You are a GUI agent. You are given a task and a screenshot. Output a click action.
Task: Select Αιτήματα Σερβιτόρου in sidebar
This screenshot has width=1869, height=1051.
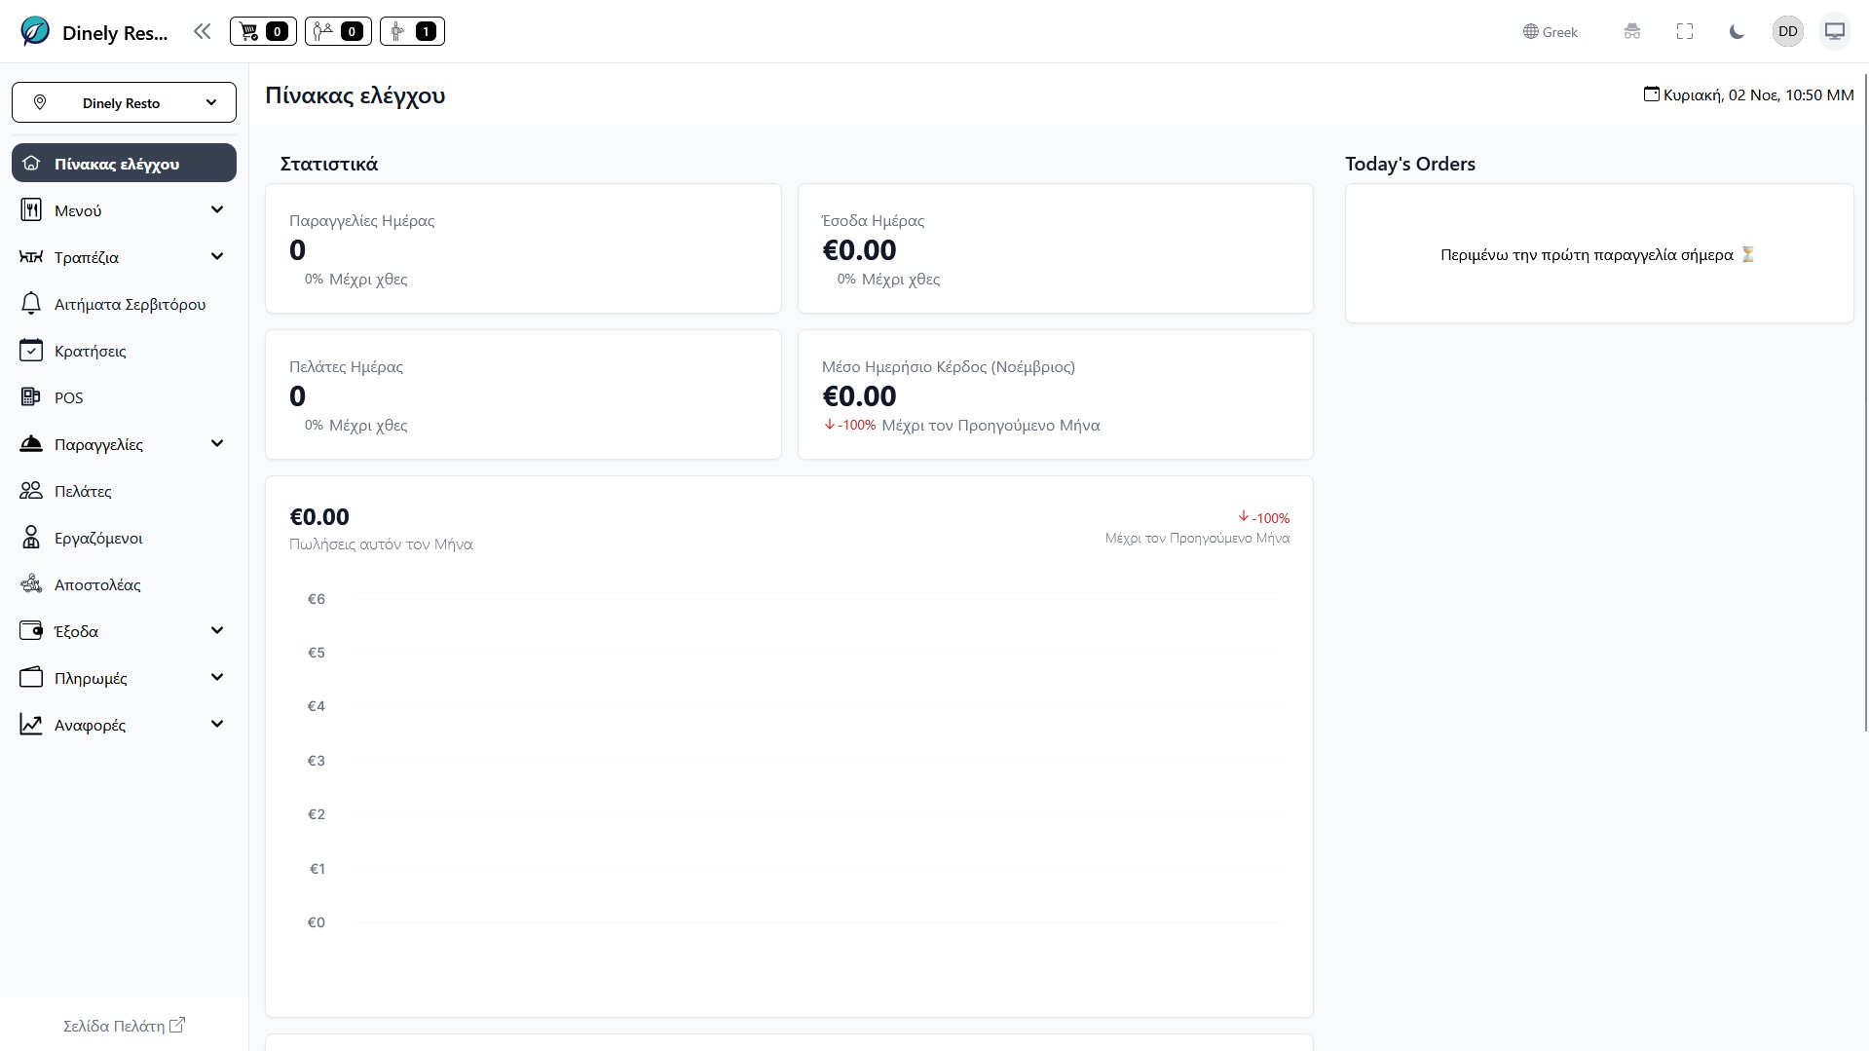pyautogui.click(x=129, y=304)
